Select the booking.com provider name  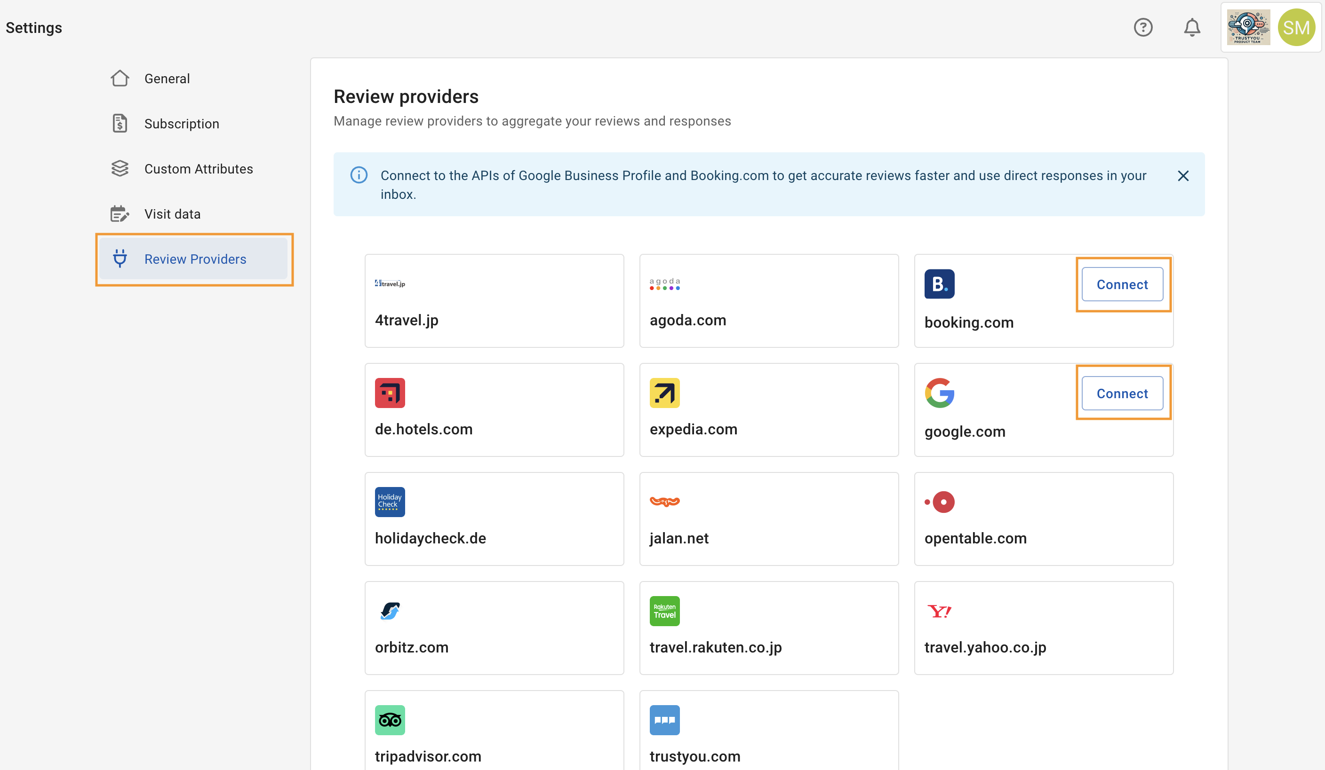point(969,322)
